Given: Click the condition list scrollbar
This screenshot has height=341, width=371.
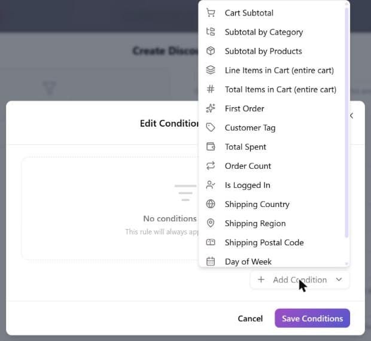Looking at the screenshot, I should pyautogui.click(x=346, y=123).
